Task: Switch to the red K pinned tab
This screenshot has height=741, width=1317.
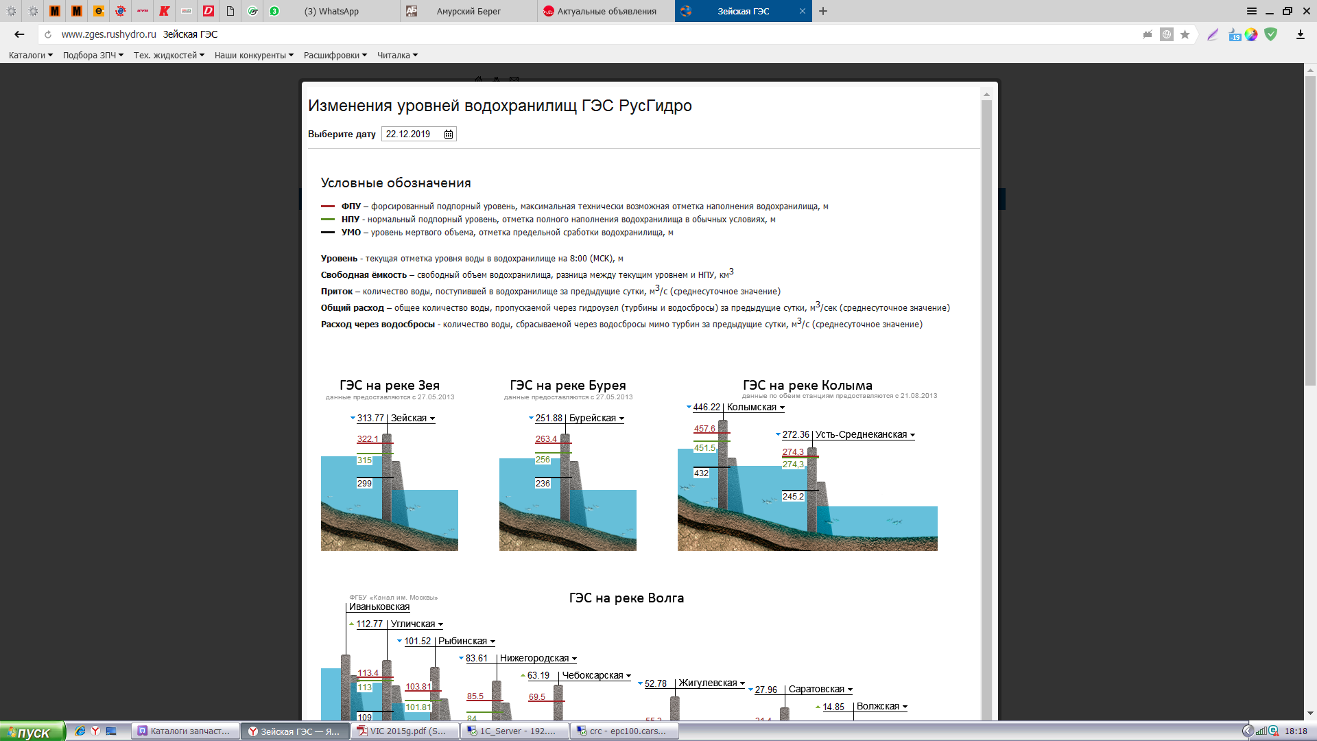Action: tap(165, 11)
